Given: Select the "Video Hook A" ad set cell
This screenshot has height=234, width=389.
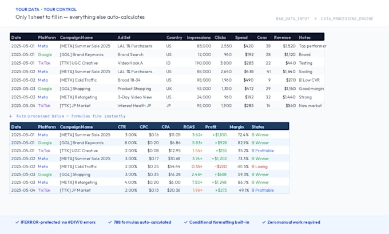Looking at the screenshot, I should click(x=130, y=63).
